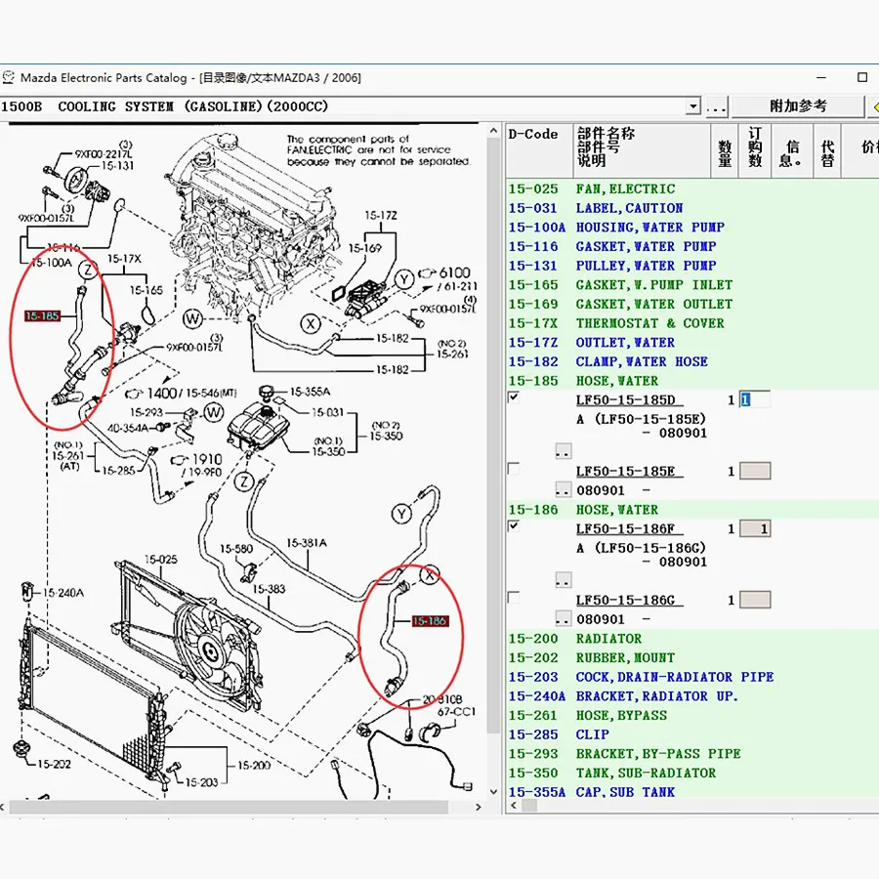879x879 pixels.
Task: Click parts list horizontal scrollbar left arrow
Action: coord(514,806)
